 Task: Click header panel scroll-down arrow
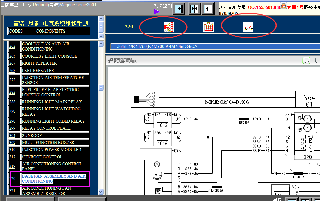click(x=101, y=36)
